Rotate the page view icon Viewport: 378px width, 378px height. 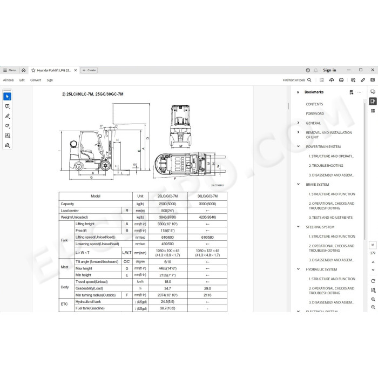tap(373, 281)
